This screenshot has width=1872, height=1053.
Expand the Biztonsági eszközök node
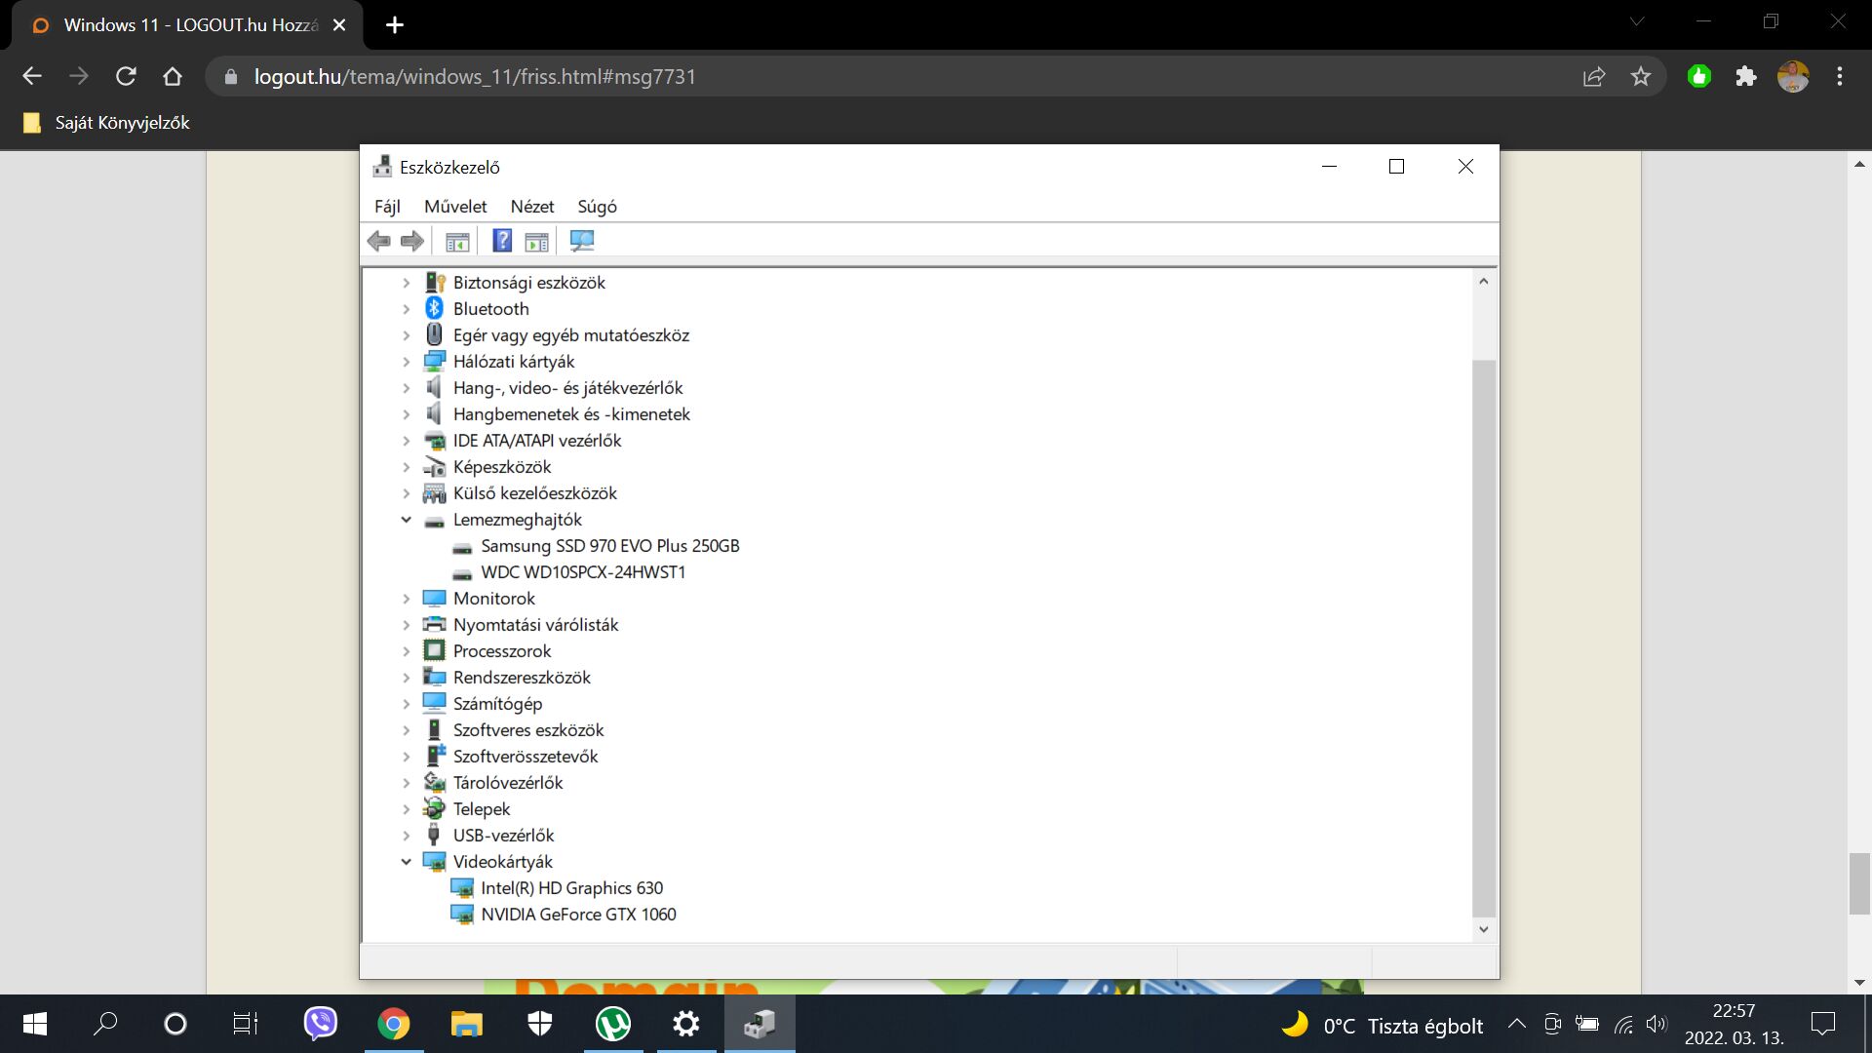click(407, 283)
